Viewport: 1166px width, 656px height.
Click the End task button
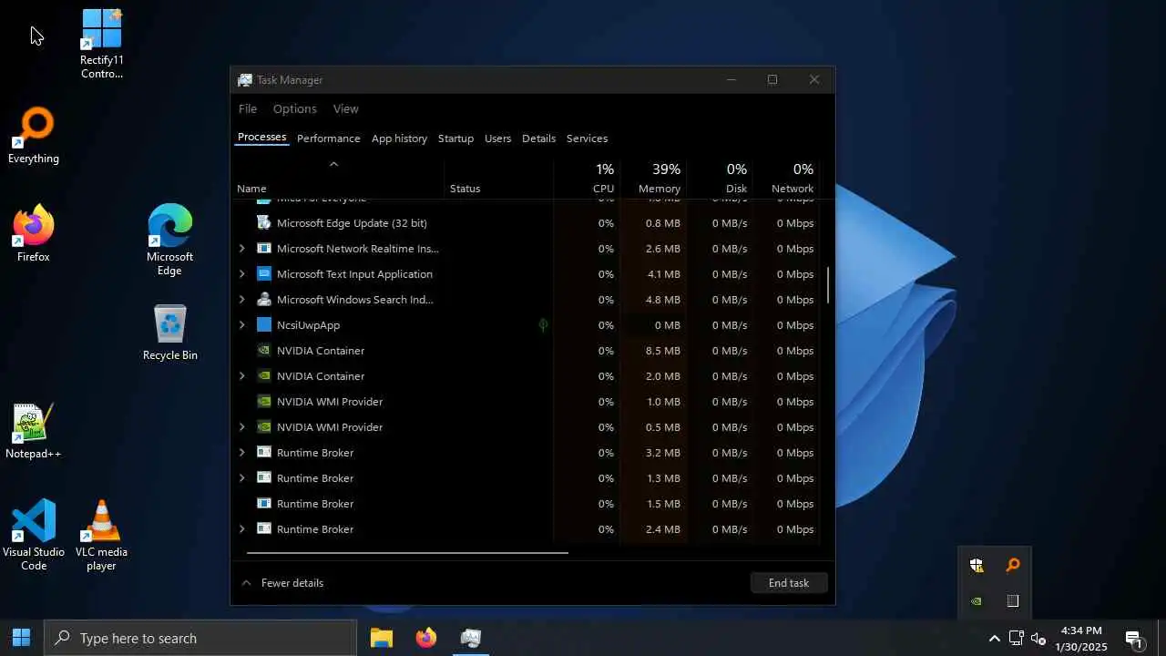789,583
